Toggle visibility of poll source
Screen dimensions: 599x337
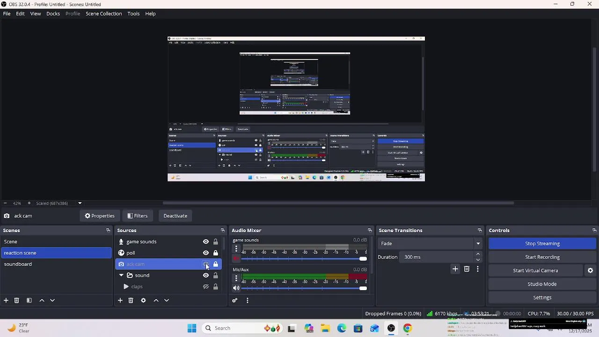(206, 253)
